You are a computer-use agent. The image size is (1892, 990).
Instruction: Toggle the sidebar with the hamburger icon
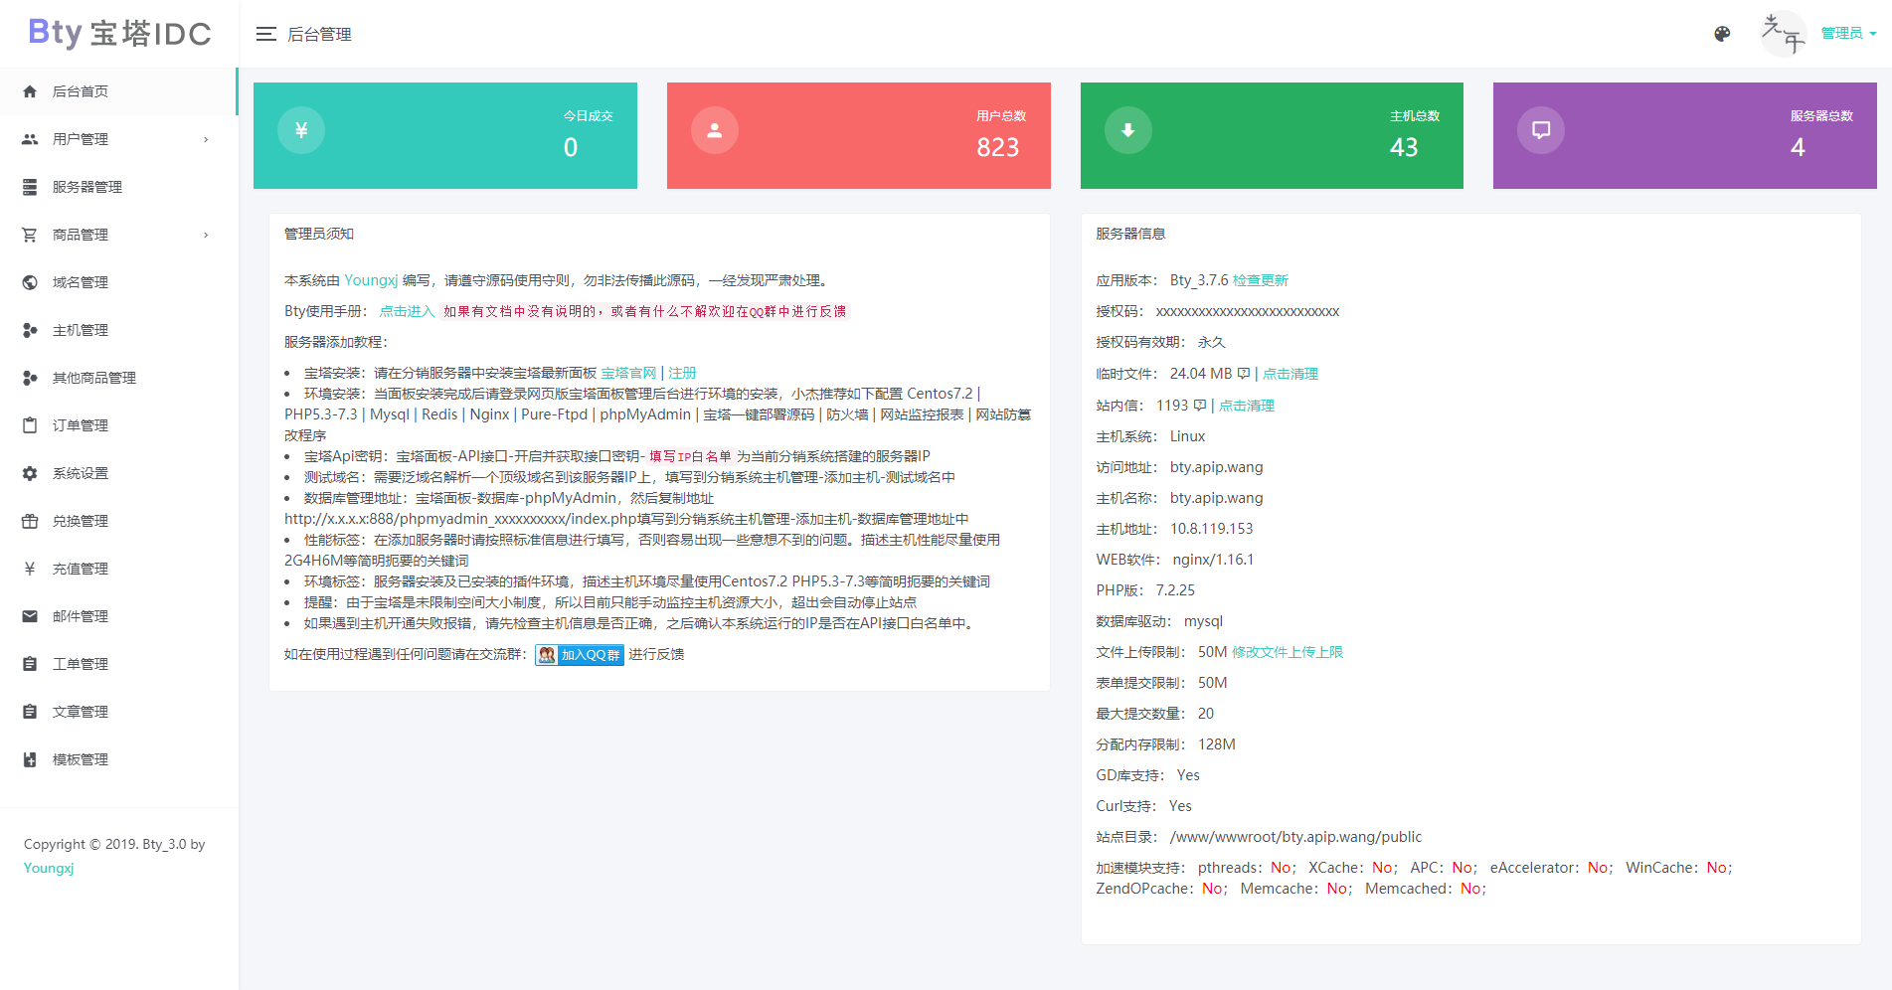265,33
